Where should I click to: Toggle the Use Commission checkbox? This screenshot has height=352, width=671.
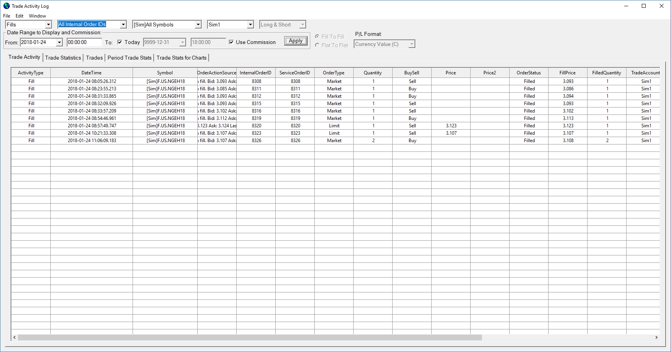(231, 42)
